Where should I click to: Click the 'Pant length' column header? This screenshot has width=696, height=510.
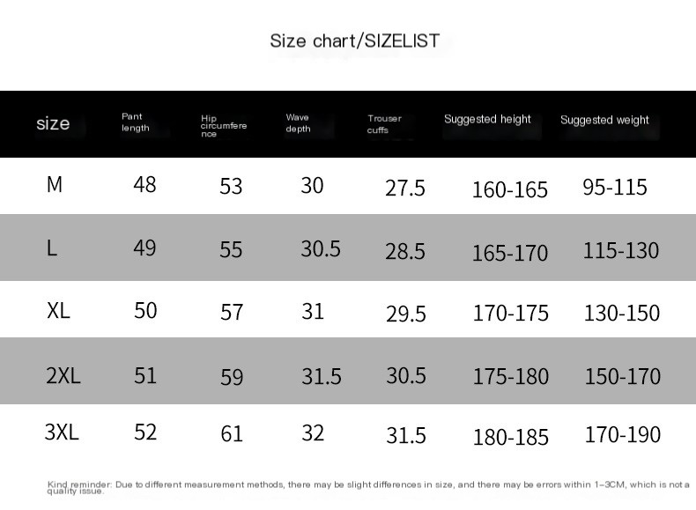(x=136, y=122)
